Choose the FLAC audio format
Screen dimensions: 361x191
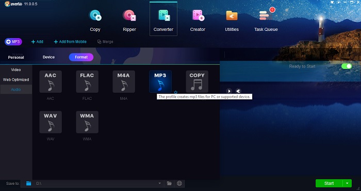(x=87, y=81)
